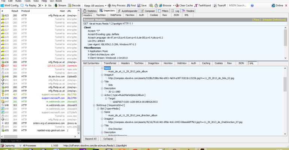
Task: Toggle Capturing in the status bar
Action: (8, 145)
